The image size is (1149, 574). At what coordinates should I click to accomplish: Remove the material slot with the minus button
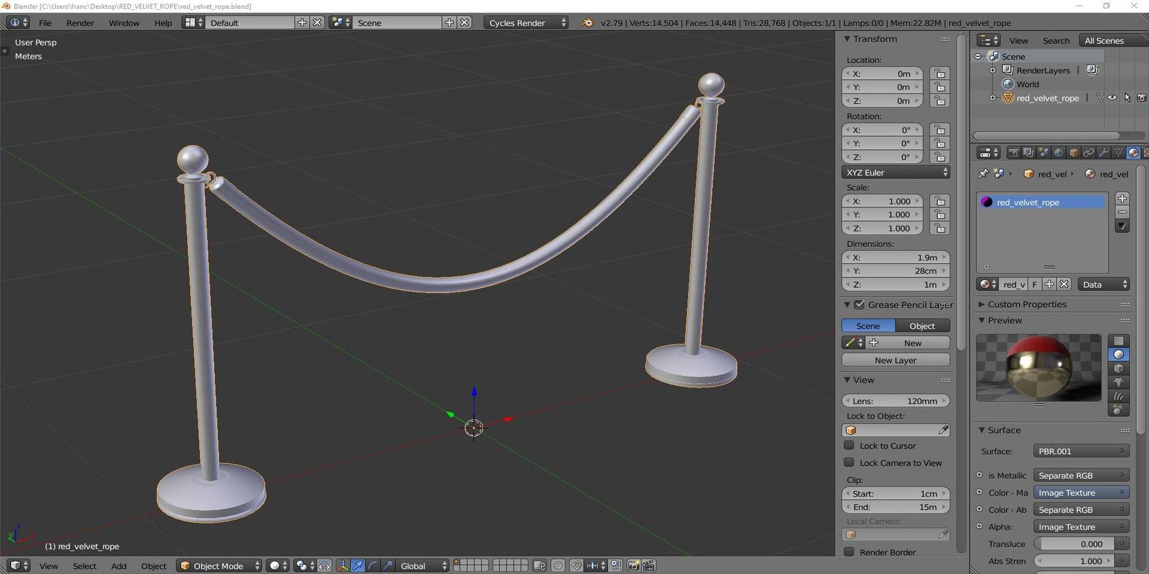pos(1122,212)
